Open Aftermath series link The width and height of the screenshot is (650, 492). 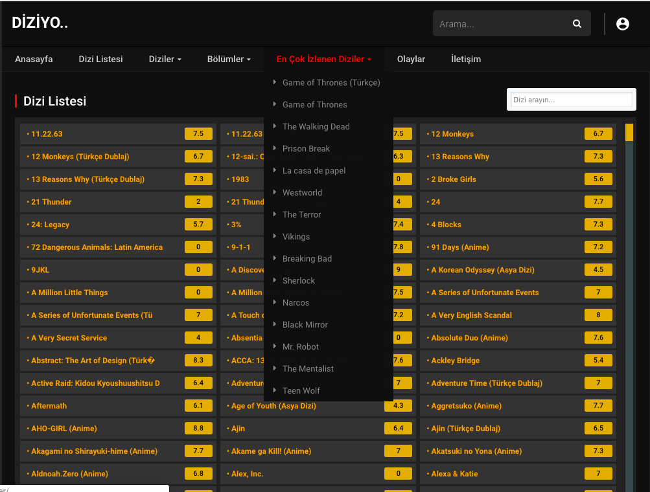[x=49, y=405]
